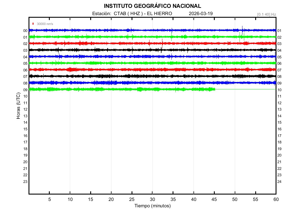Click the 45 minute tick label
This screenshot has height=223, width=298.
coord(214,199)
